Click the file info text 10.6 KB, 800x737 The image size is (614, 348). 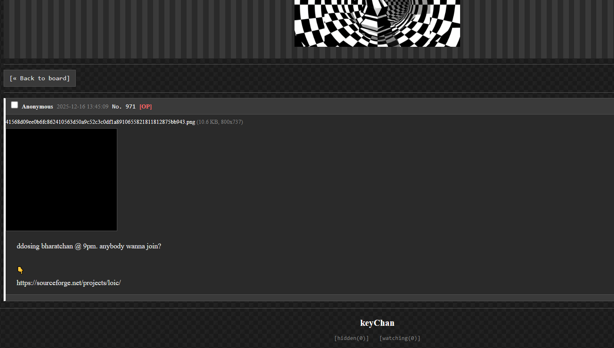(x=220, y=122)
